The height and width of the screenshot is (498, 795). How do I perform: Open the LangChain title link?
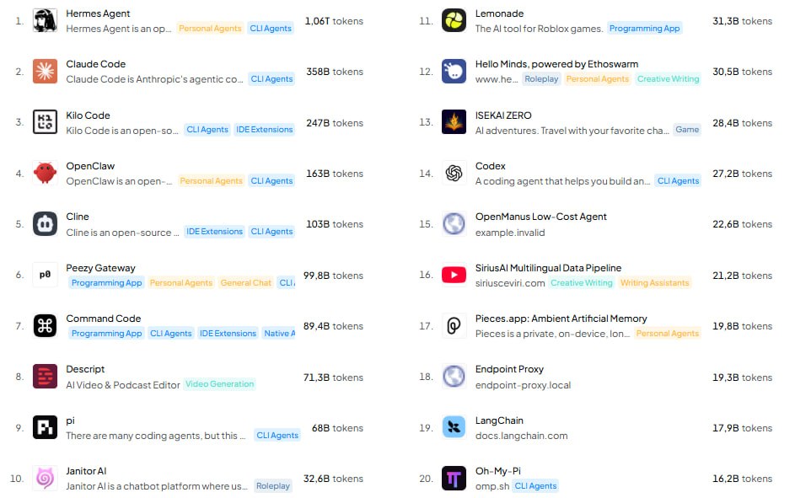pyautogui.click(x=499, y=420)
